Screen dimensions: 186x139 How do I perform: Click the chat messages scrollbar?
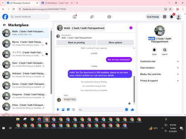tap(134, 89)
